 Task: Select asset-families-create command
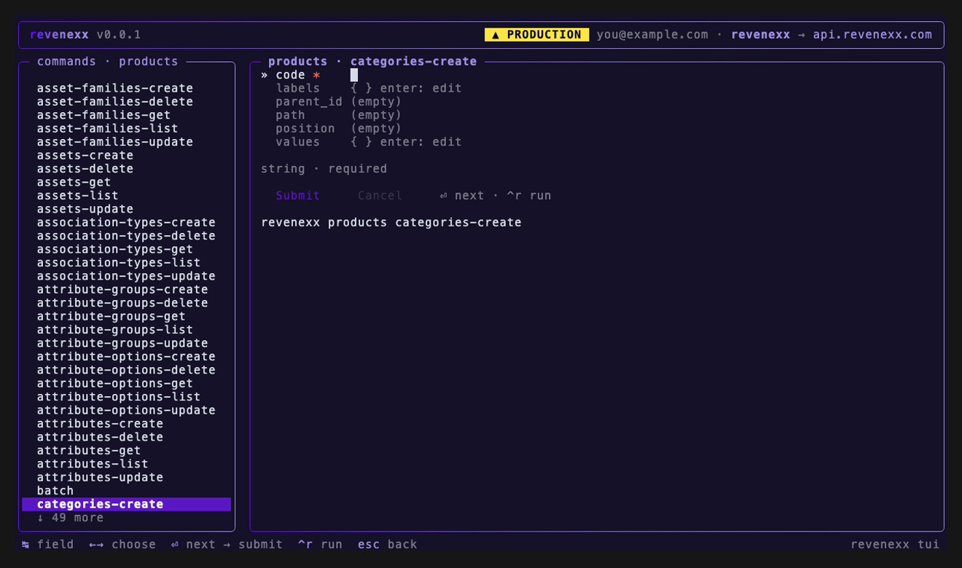pyautogui.click(x=115, y=88)
